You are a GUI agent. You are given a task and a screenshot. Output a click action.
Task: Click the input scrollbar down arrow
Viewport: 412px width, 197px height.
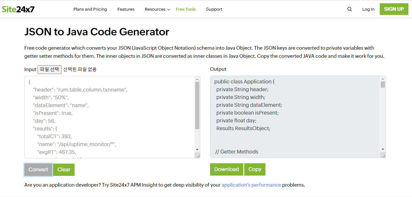[197, 149]
